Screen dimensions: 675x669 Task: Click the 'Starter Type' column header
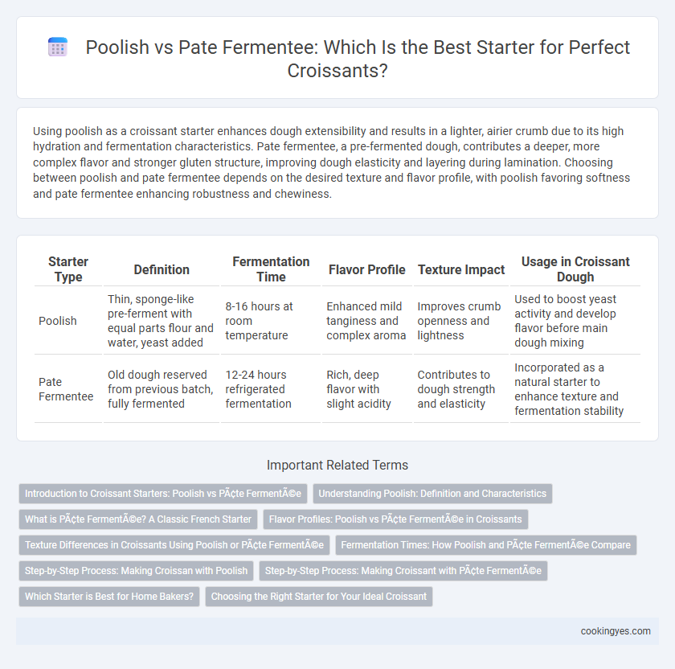[x=68, y=269]
